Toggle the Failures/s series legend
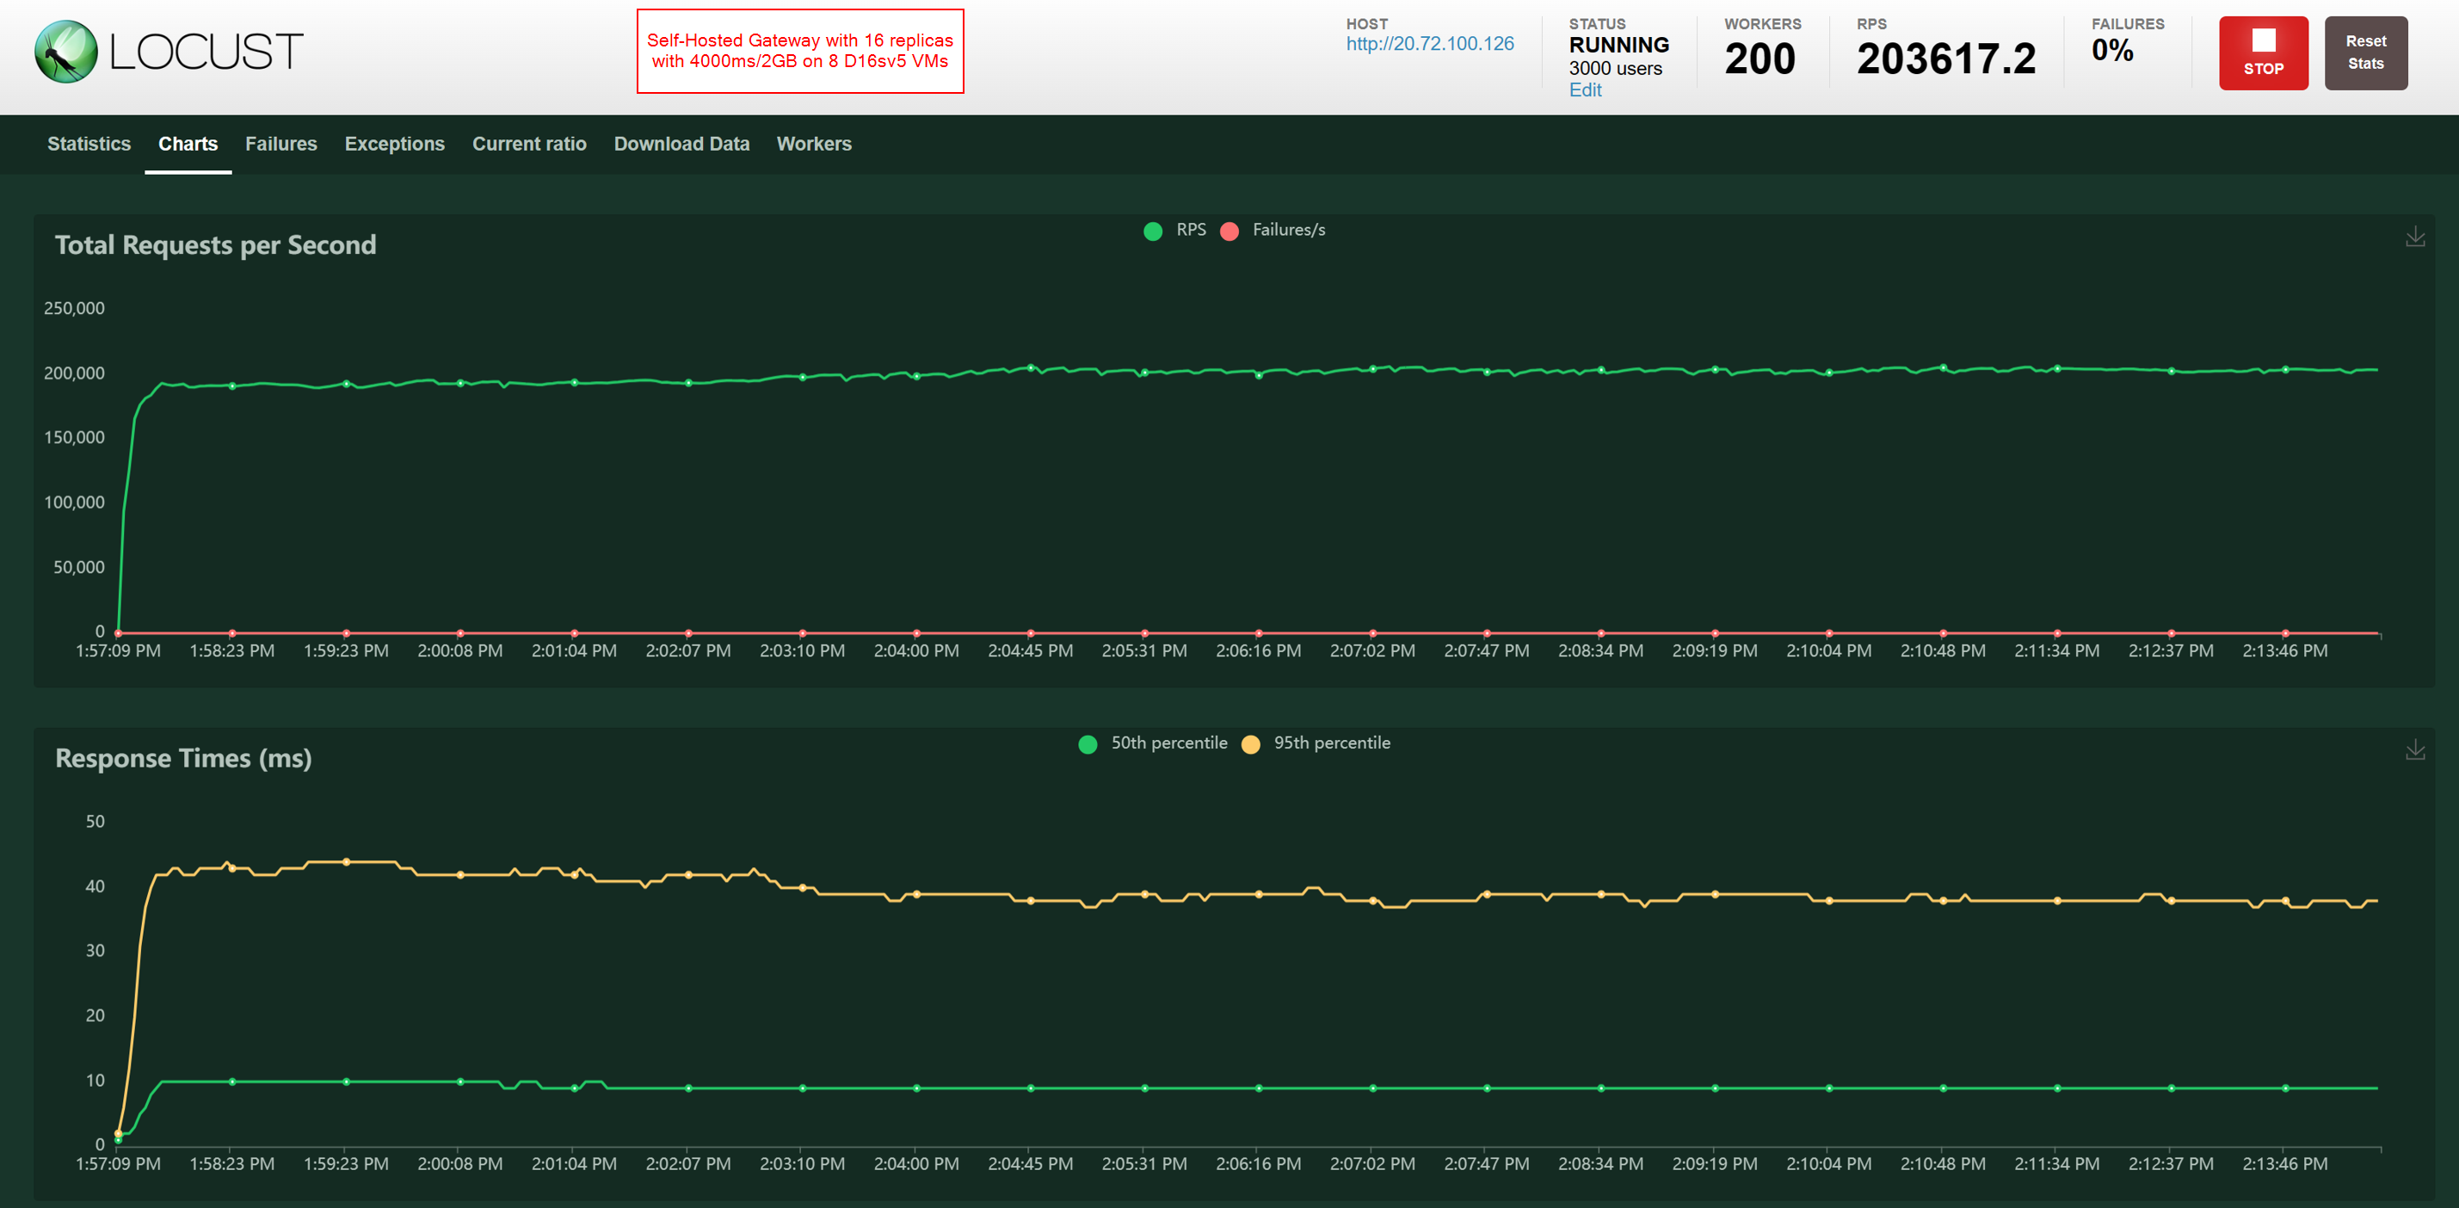2459x1208 pixels. tap(1288, 230)
